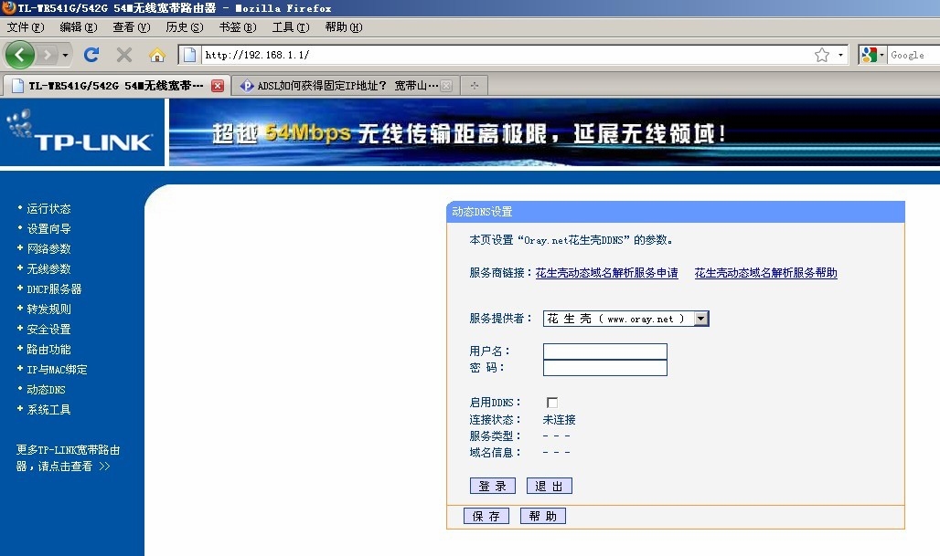Enable the 启用DDNS checkbox

(x=552, y=403)
